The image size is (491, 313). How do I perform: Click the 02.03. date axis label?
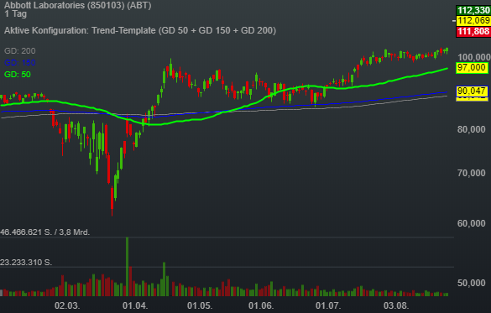67,305
